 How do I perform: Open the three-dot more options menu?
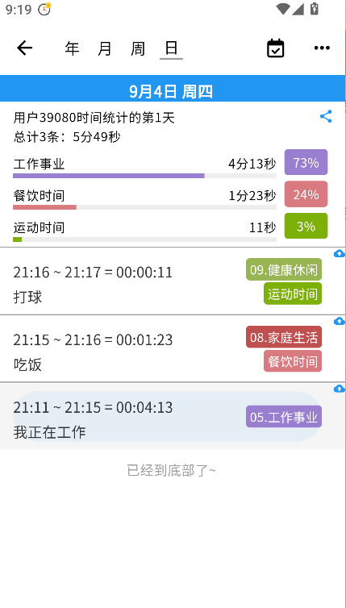(x=322, y=48)
